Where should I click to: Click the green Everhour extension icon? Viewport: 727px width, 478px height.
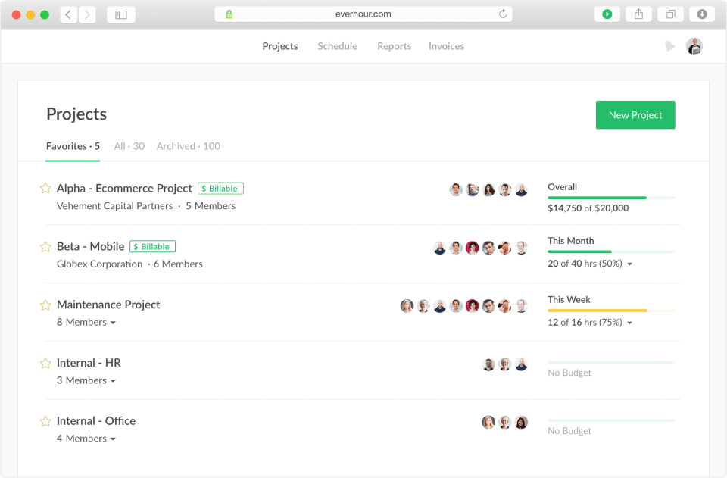tap(606, 14)
